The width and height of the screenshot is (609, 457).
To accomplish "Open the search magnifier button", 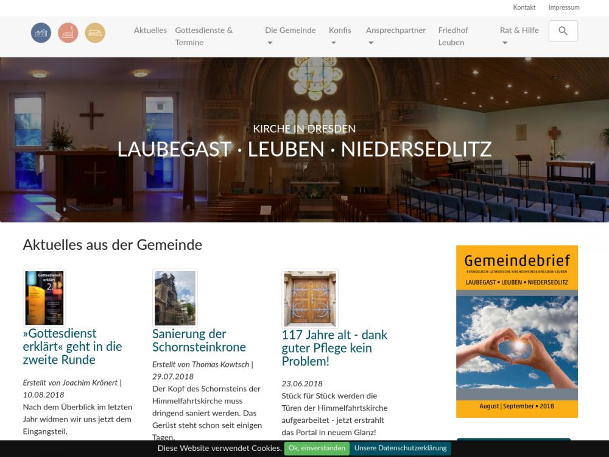I will (x=563, y=31).
